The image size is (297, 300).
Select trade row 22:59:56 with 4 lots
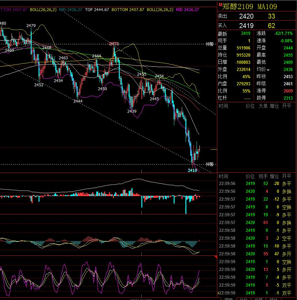[x=257, y=192]
